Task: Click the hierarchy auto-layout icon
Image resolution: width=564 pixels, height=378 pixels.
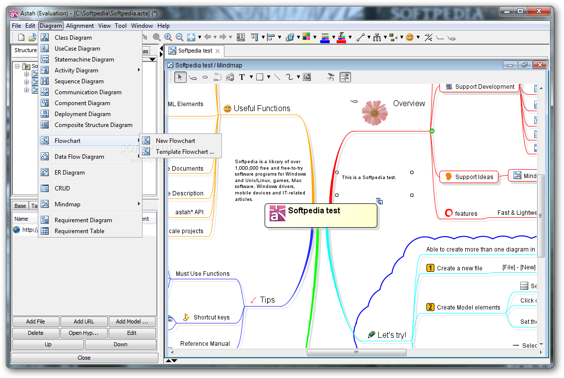Action: coord(377,37)
